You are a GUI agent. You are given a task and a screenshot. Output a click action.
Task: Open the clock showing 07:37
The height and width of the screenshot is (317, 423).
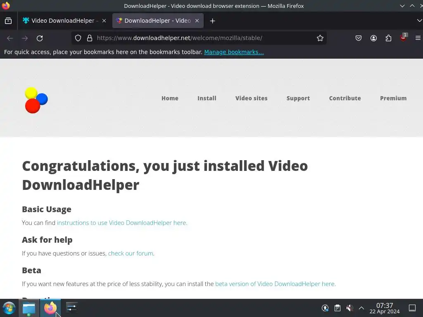[385, 308]
